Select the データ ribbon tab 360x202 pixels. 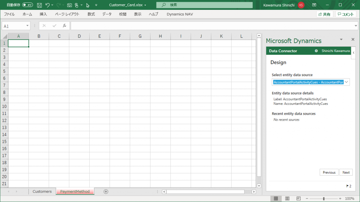pos(107,14)
